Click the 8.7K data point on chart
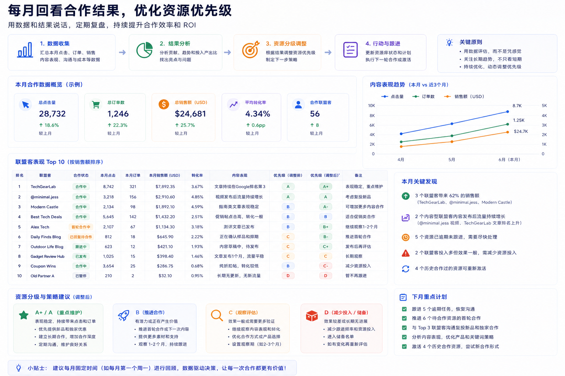Screen dimensions: 565x376 508,112
